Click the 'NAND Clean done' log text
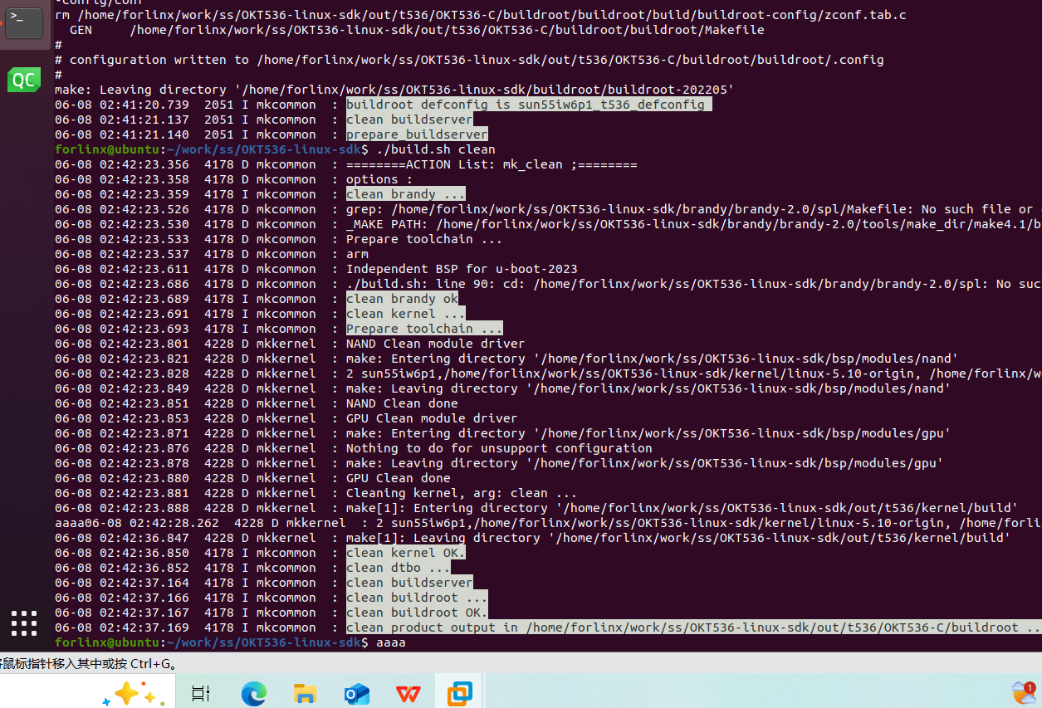The height and width of the screenshot is (708, 1042). 402,403
